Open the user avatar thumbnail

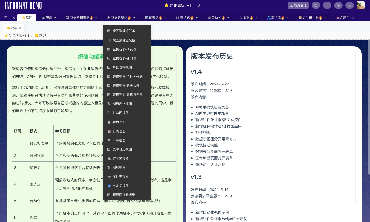pyautogui.click(x=360, y=5)
